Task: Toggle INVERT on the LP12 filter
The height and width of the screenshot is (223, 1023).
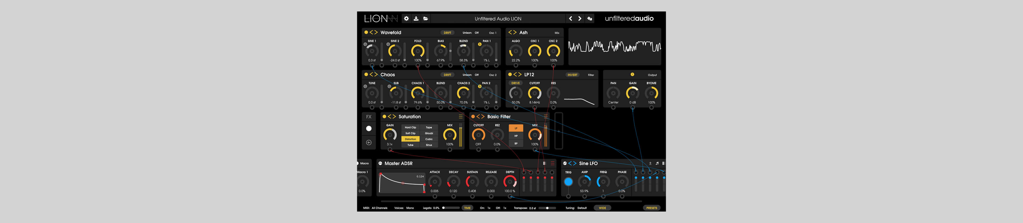Action: (x=572, y=75)
